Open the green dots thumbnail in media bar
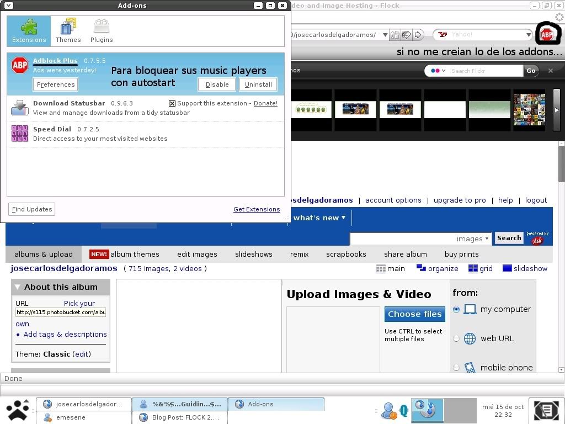The width and height of the screenshot is (565, 424). [311, 109]
